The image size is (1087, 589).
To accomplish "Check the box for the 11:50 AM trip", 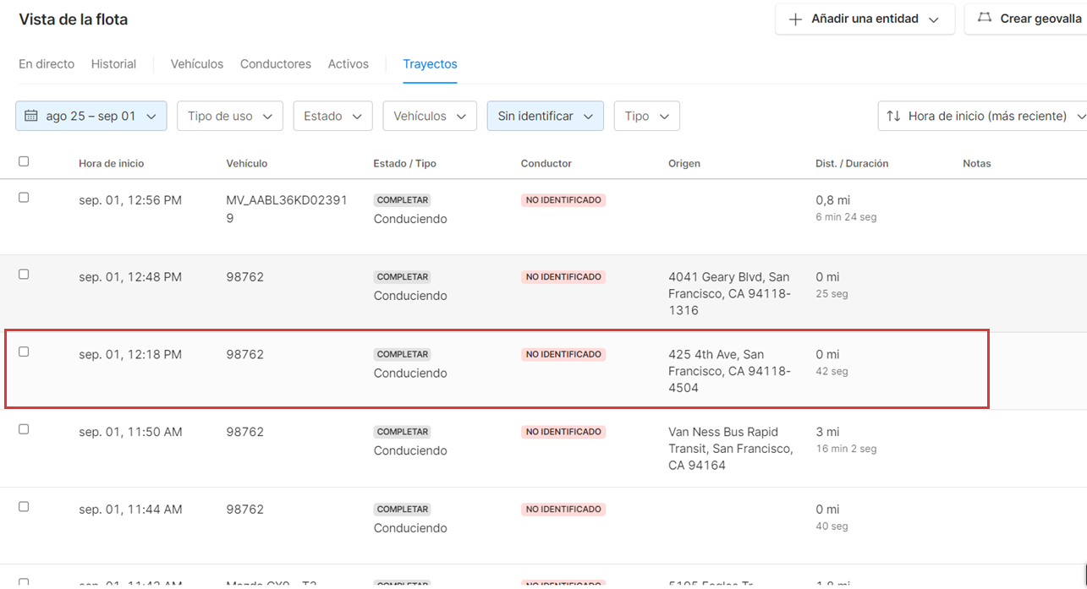I will 24,429.
